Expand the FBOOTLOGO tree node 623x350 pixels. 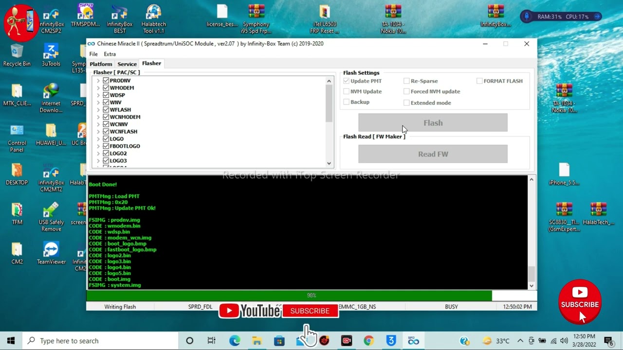point(98,146)
